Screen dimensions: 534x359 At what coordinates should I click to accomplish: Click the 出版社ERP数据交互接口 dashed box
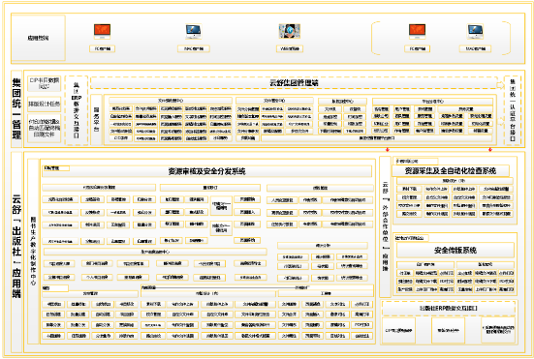click(x=448, y=308)
